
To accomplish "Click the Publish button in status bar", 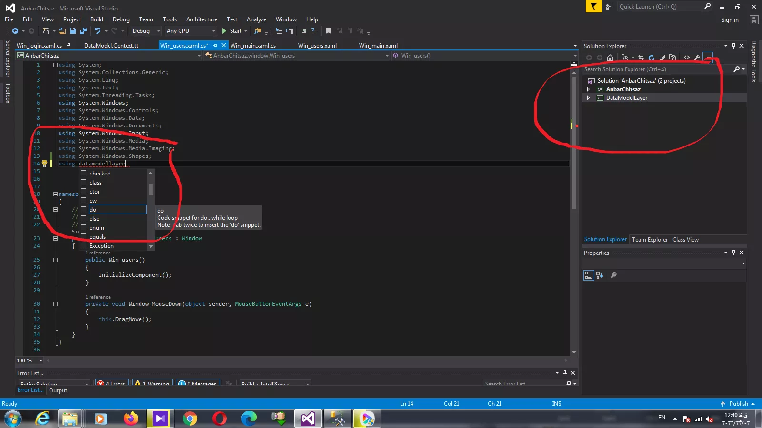I will click(738, 404).
